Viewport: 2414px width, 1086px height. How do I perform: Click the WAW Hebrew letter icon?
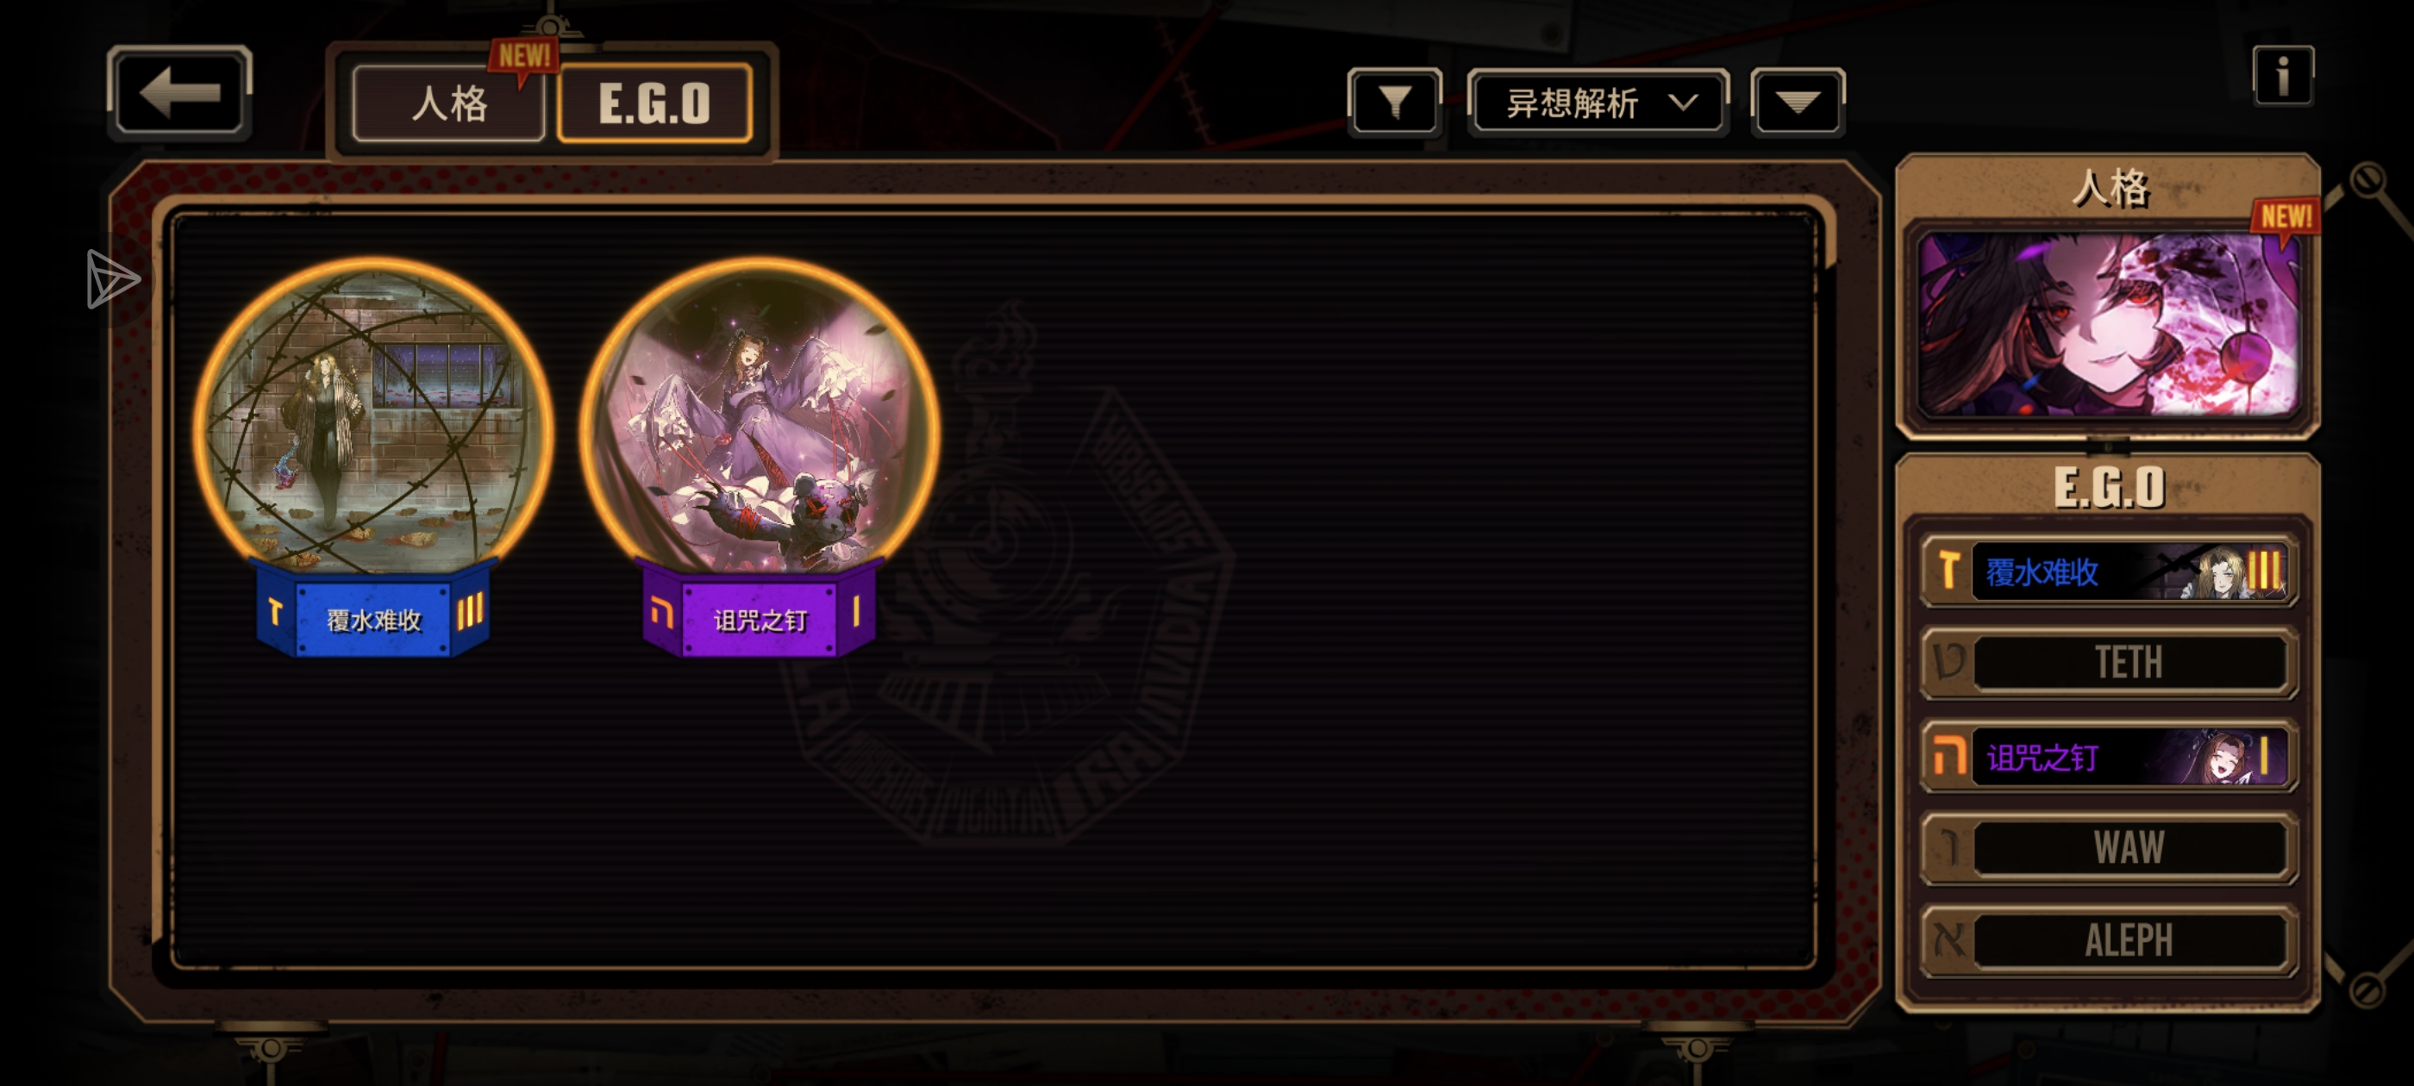tap(1949, 848)
